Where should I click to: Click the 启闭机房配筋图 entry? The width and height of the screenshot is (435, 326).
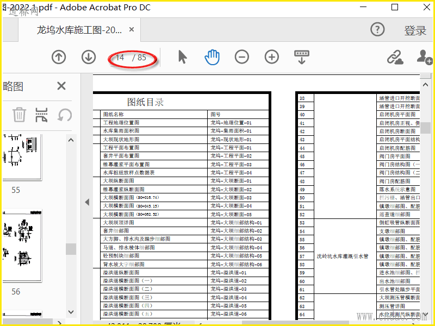tap(397, 148)
